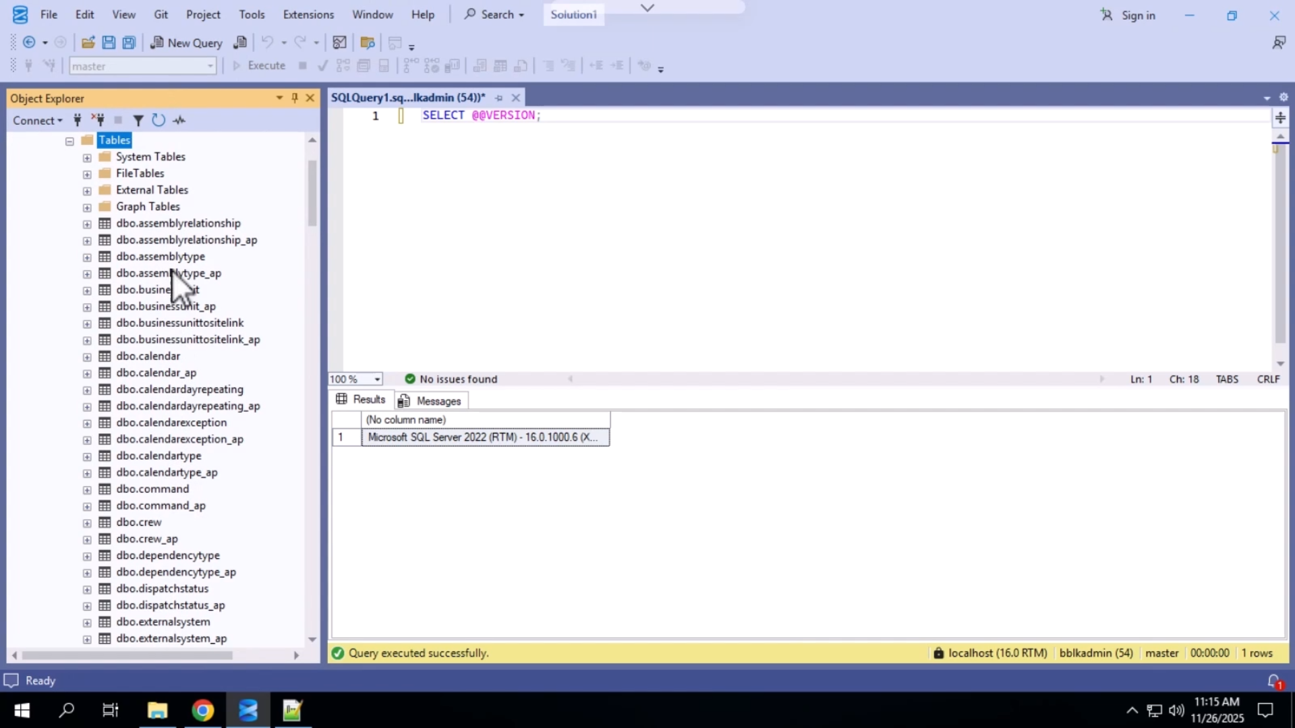Click the Disconnect icon in Object Explorer
Viewport: 1295px width, 728px height.
coord(98,120)
